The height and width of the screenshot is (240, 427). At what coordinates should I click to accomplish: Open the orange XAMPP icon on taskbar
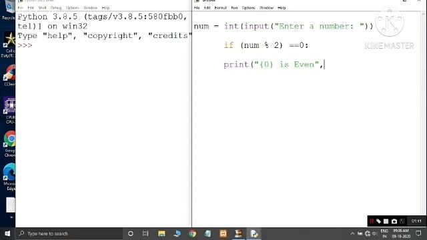224,233
